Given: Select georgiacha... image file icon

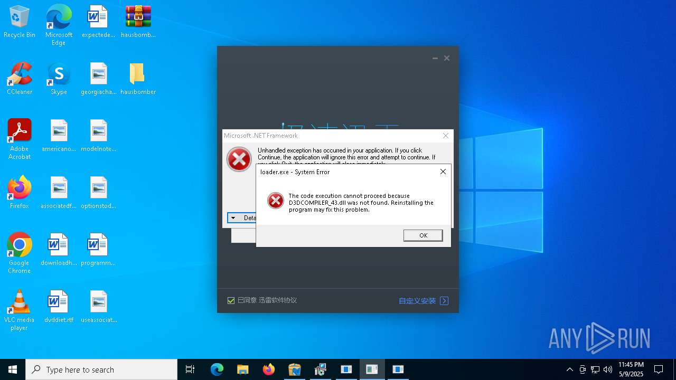Looking at the screenshot, I should pyautogui.click(x=98, y=79).
